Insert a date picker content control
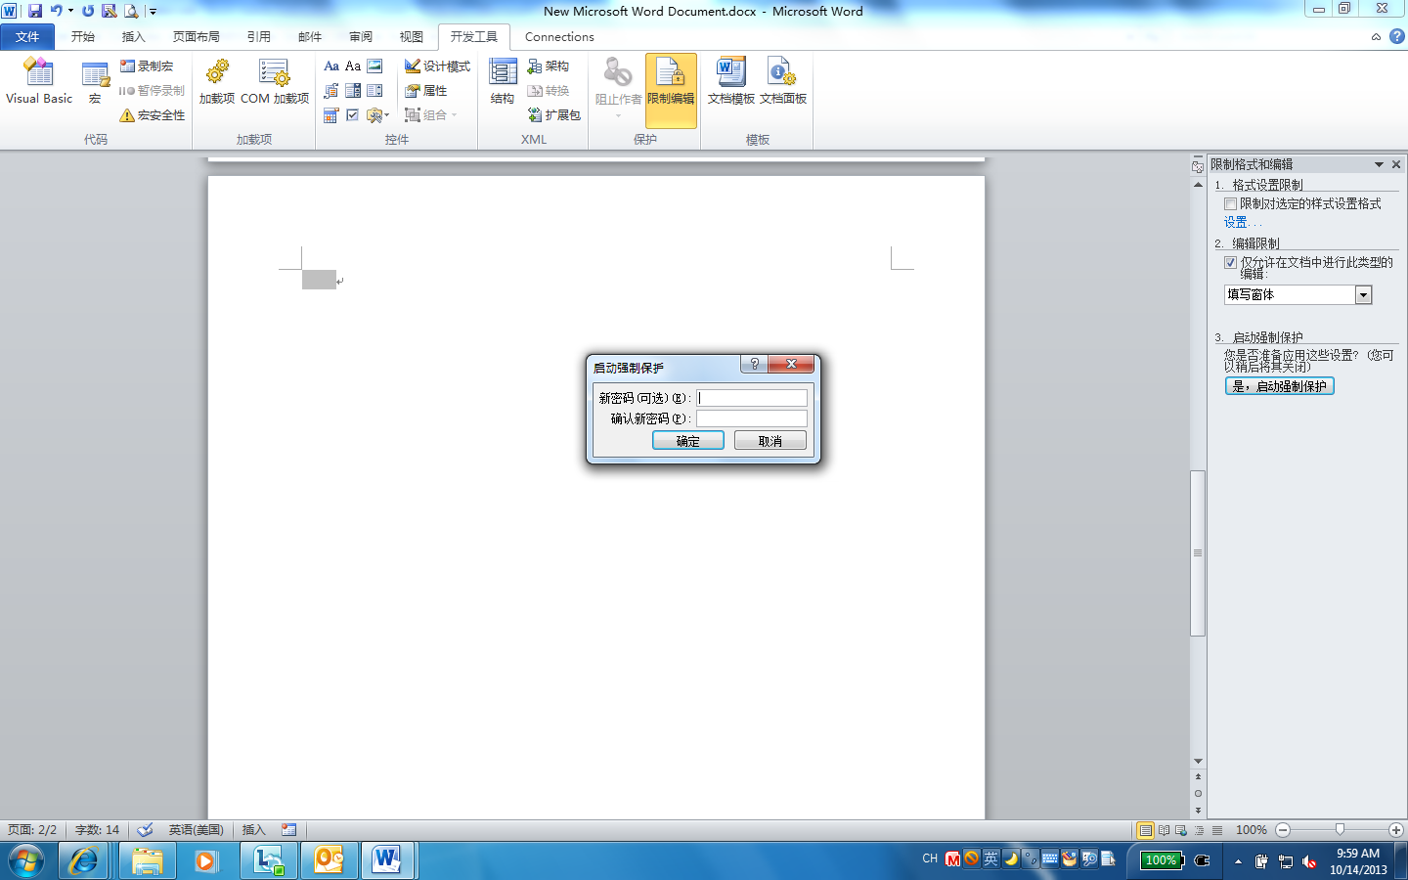The image size is (1408, 880). coord(331,114)
